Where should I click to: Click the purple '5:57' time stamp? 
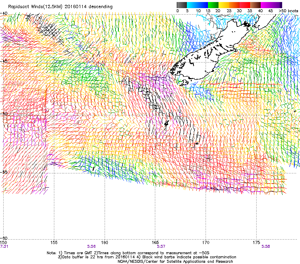pyautogui.click(x=161, y=247)
